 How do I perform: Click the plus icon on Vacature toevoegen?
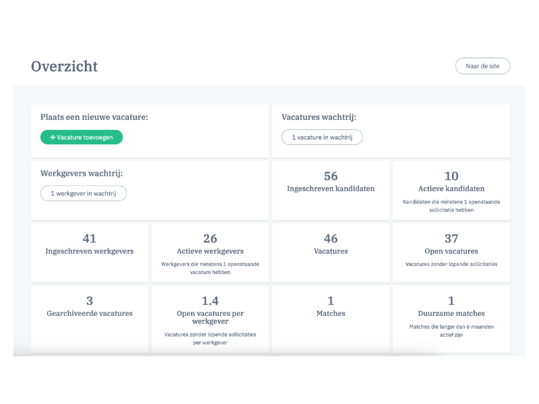(x=53, y=137)
